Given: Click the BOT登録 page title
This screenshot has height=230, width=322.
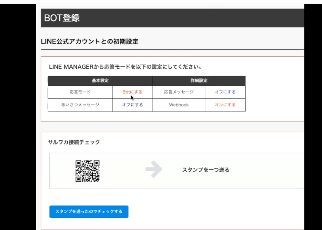Looking at the screenshot, I should click(62, 18).
